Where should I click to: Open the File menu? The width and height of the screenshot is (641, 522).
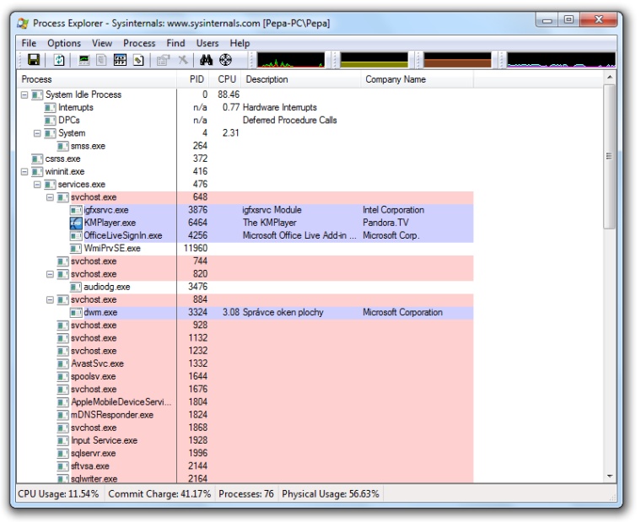(29, 43)
